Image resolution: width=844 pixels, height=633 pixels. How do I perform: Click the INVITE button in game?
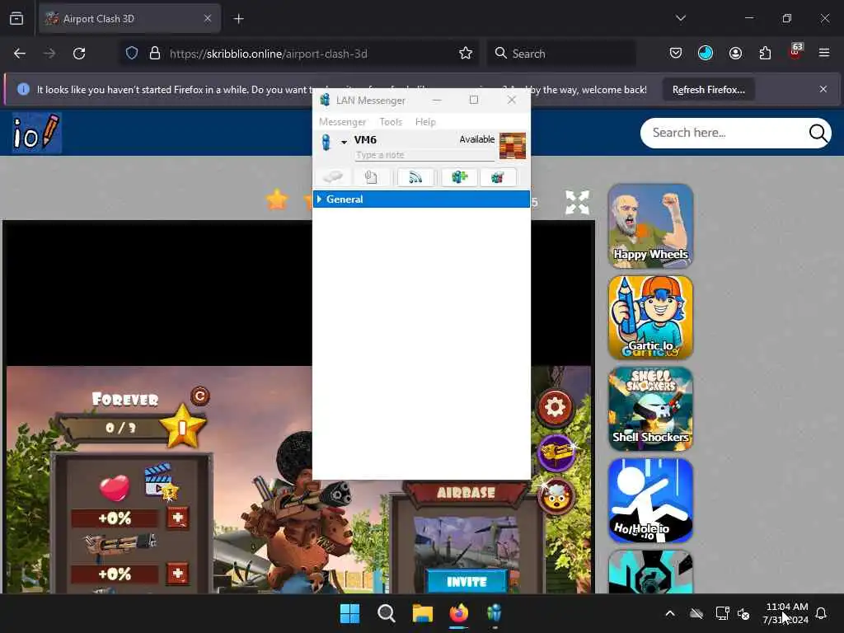467,582
